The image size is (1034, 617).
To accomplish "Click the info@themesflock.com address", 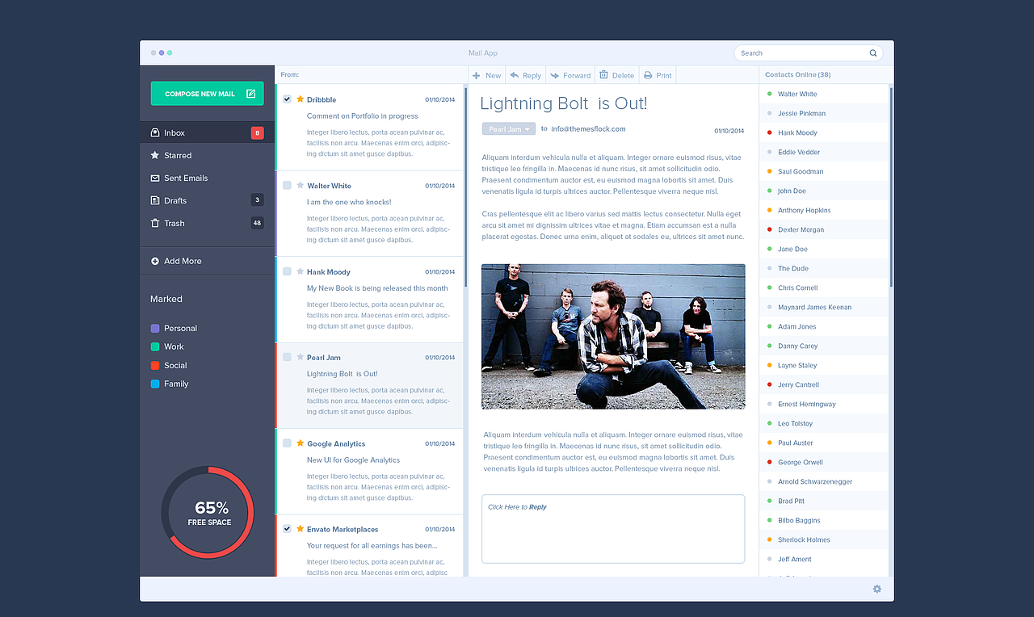I will [588, 128].
